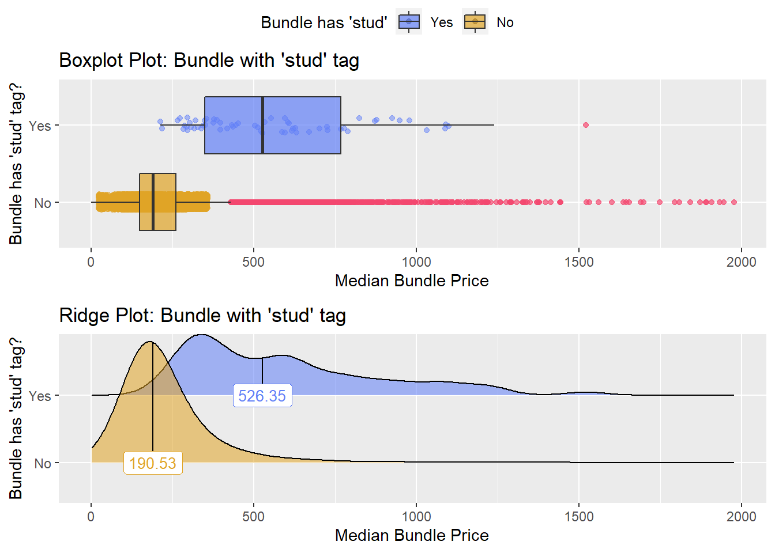Select the lone red outlier in Yes row
775x553 pixels.
coord(586,125)
